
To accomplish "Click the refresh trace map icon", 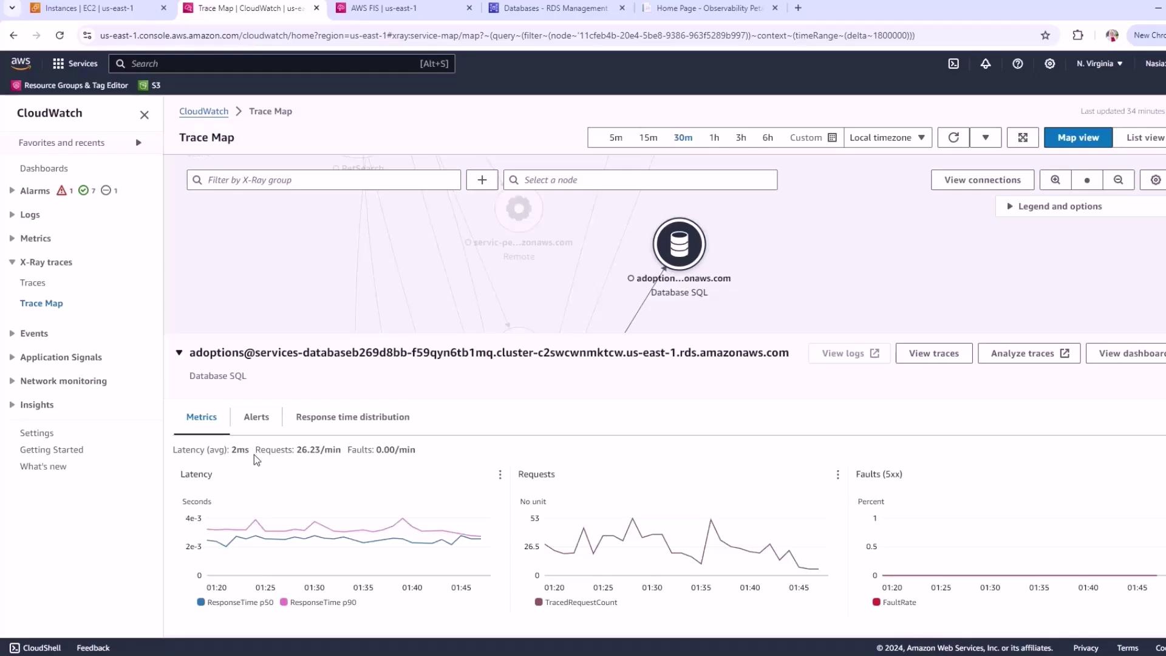I will (953, 137).
